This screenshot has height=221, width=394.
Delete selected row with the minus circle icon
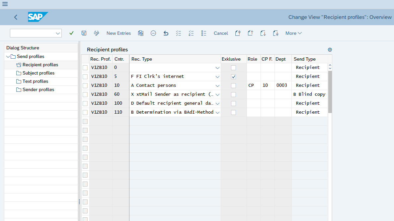point(153,33)
